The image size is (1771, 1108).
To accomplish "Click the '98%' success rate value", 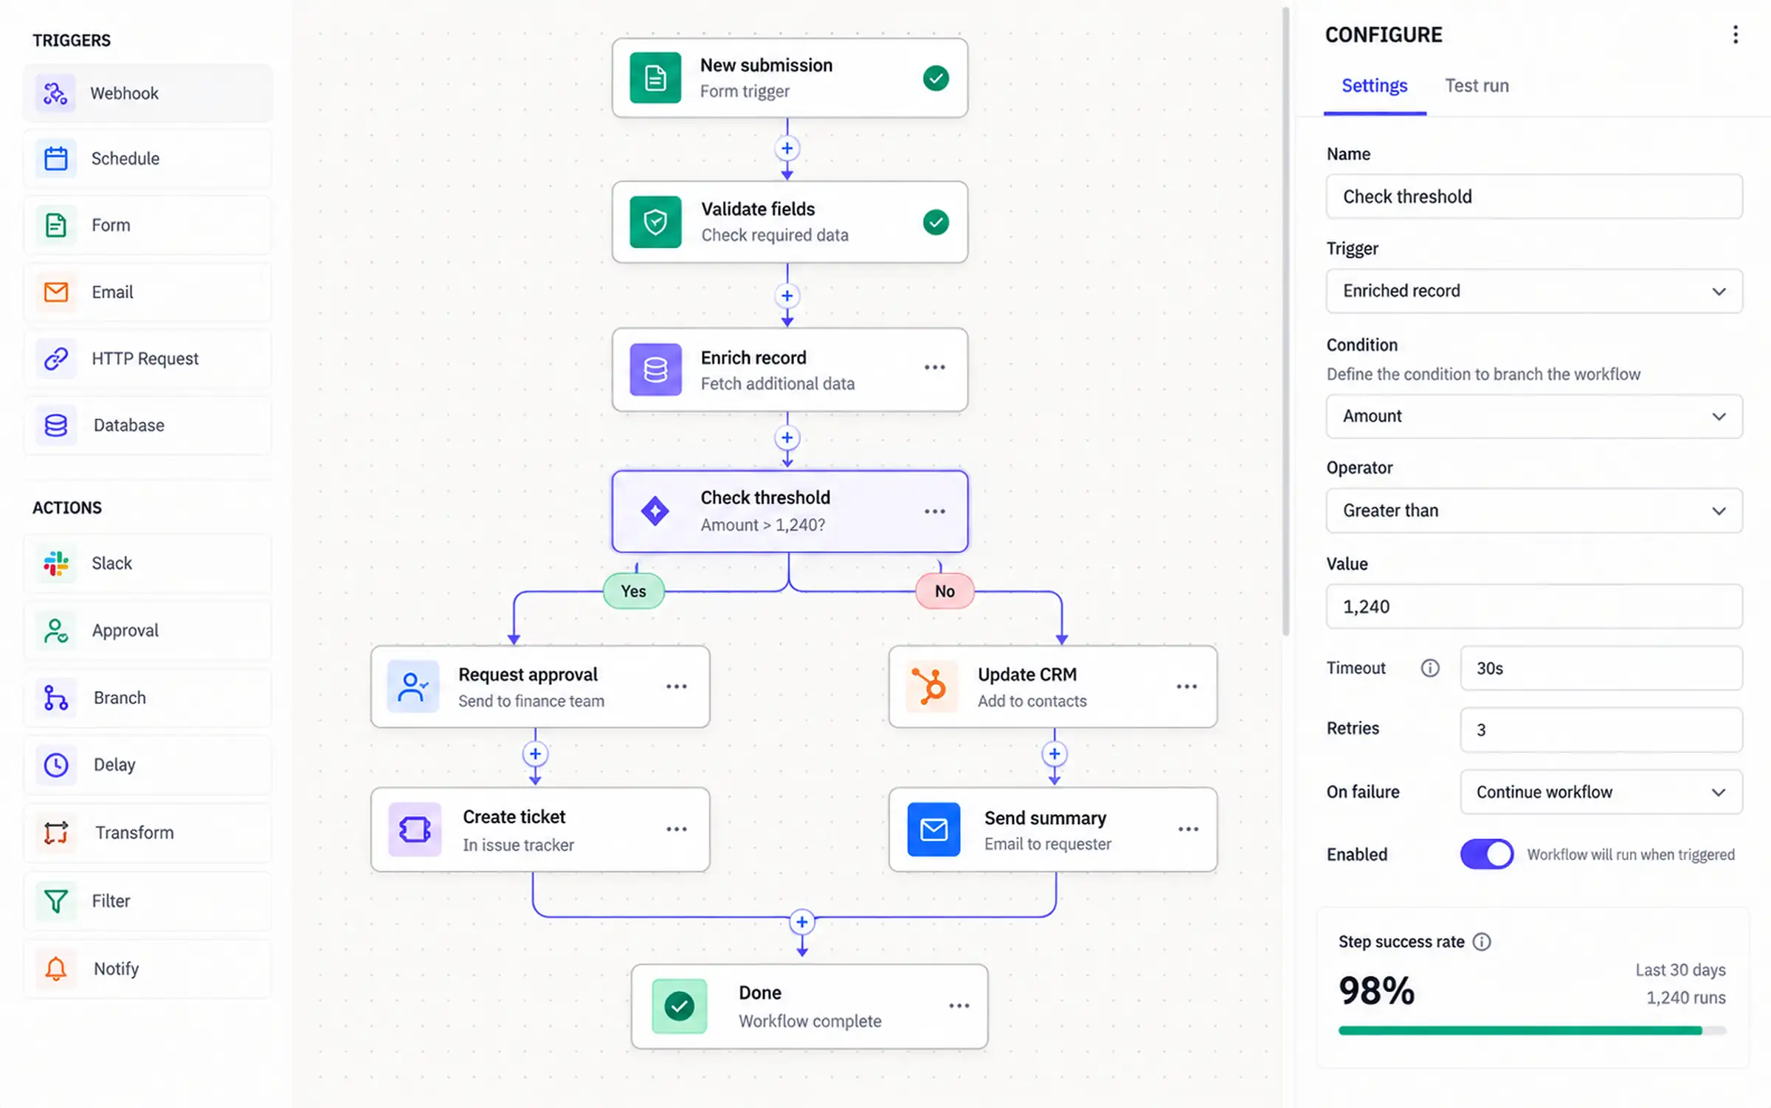I will pyautogui.click(x=1376, y=991).
